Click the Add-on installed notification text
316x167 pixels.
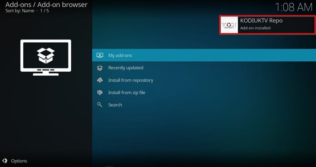point(255,28)
